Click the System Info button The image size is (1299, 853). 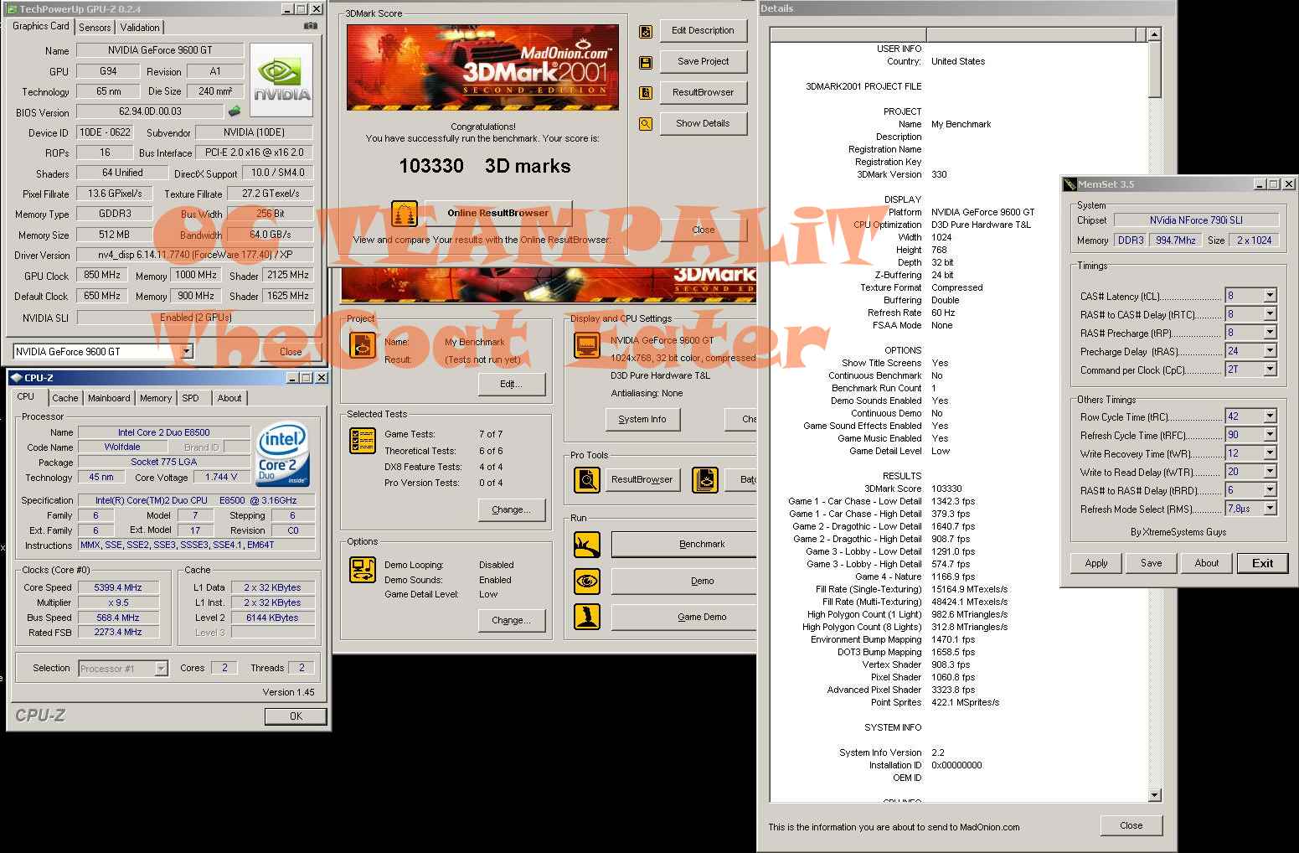point(642,419)
